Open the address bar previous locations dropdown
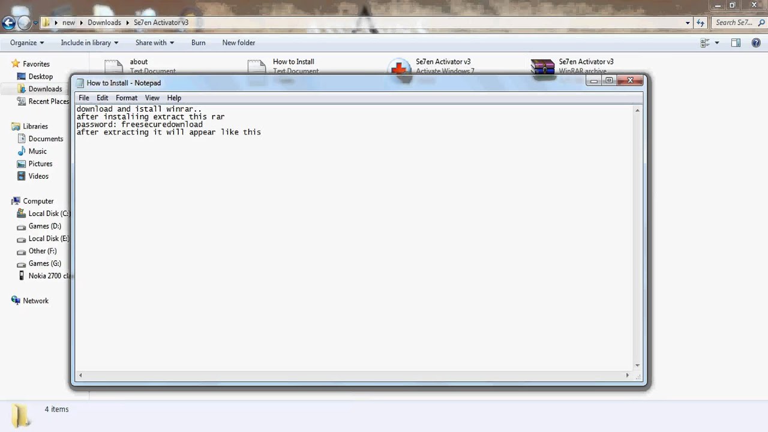The width and height of the screenshot is (768, 432). 688,23
